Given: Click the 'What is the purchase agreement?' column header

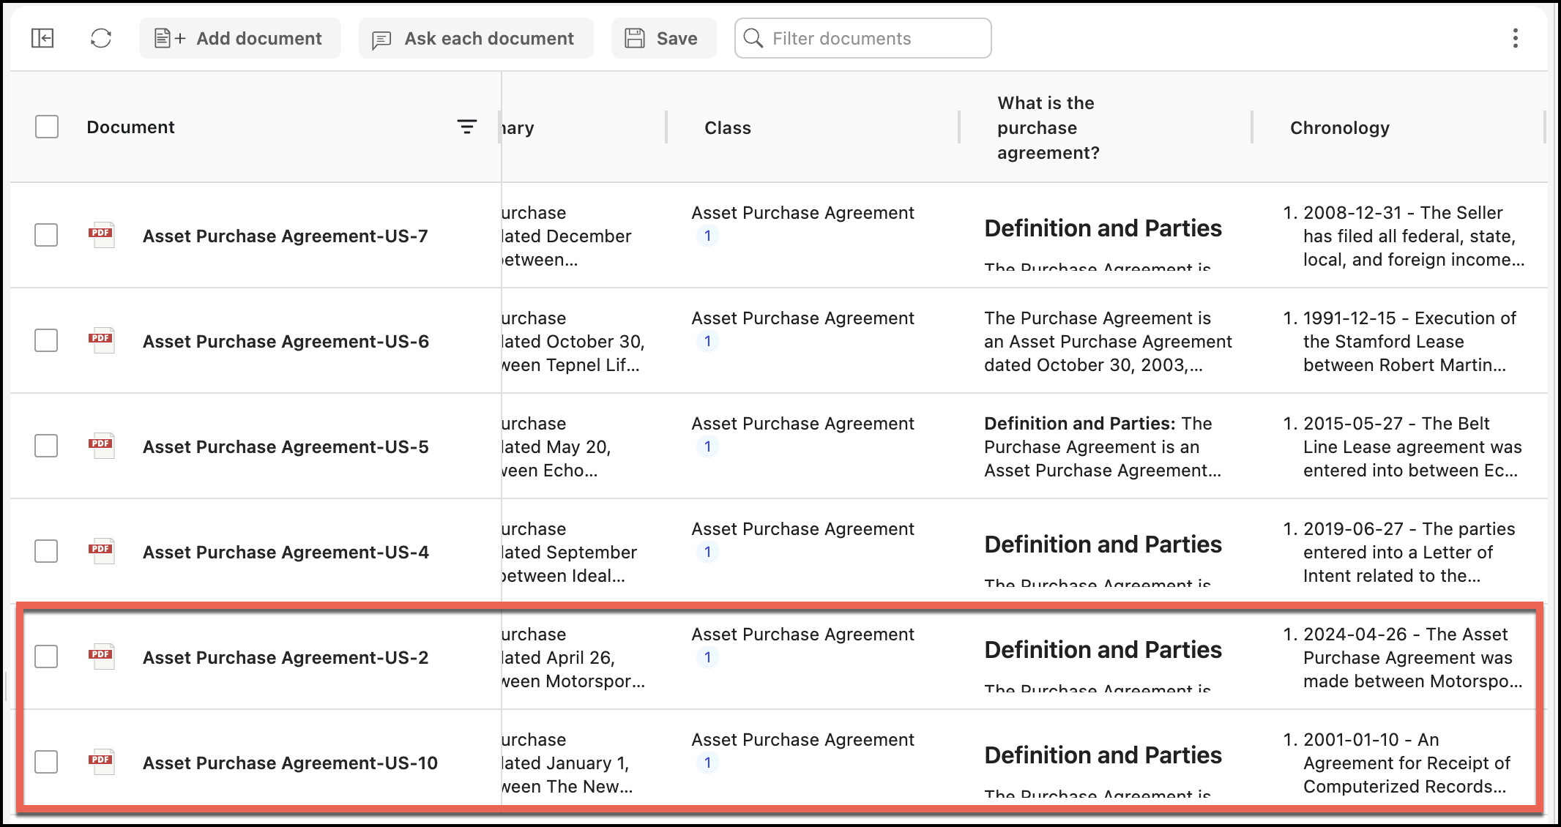Looking at the screenshot, I should [1048, 128].
